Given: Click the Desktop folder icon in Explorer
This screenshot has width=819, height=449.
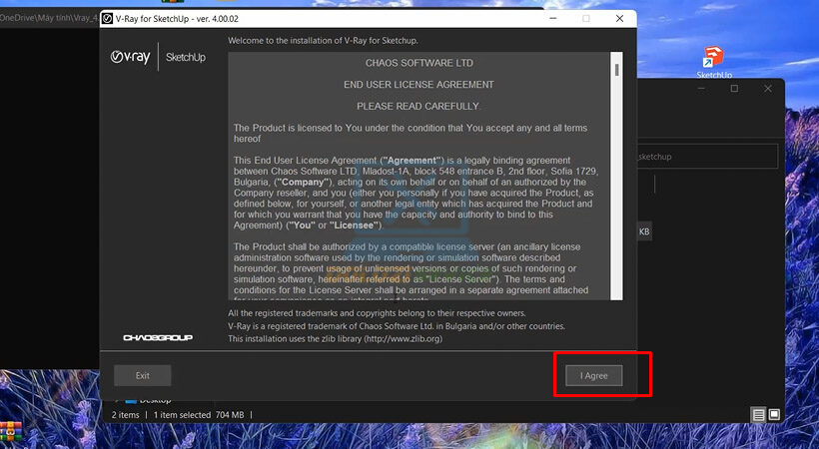Looking at the screenshot, I should pyautogui.click(x=130, y=400).
